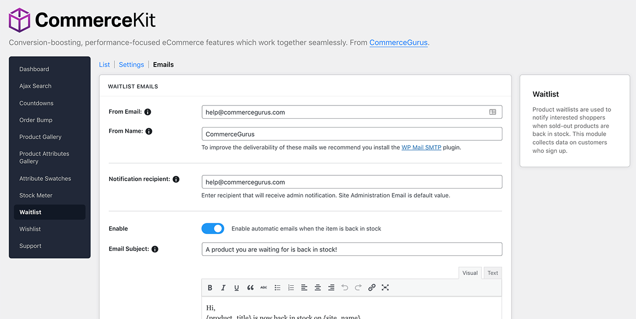Select Waitlist in sidebar

point(49,212)
